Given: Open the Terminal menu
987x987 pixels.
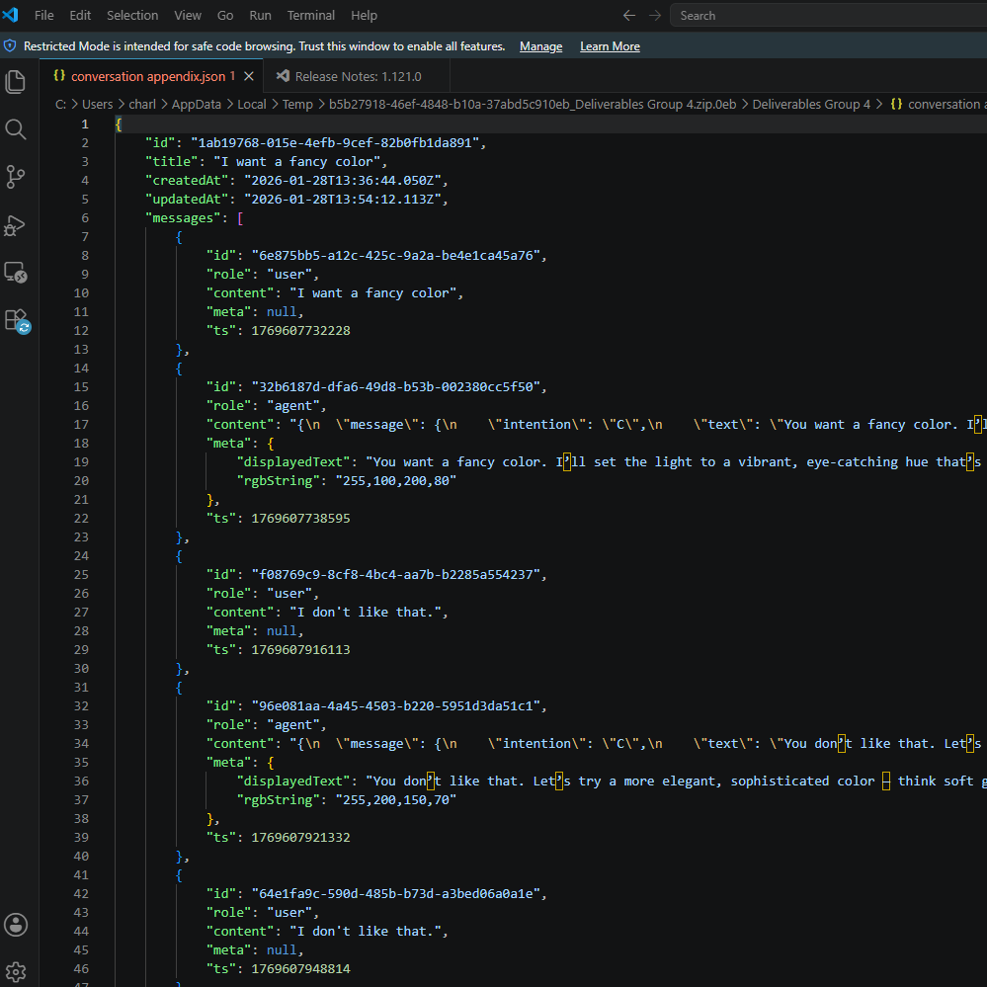Looking at the screenshot, I should coord(311,16).
